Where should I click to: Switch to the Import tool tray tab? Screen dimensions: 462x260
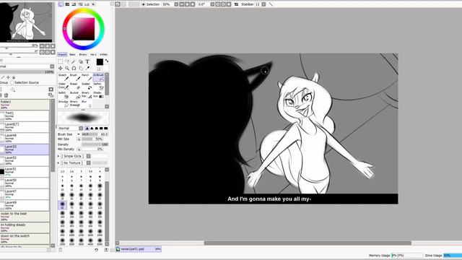coord(62,55)
